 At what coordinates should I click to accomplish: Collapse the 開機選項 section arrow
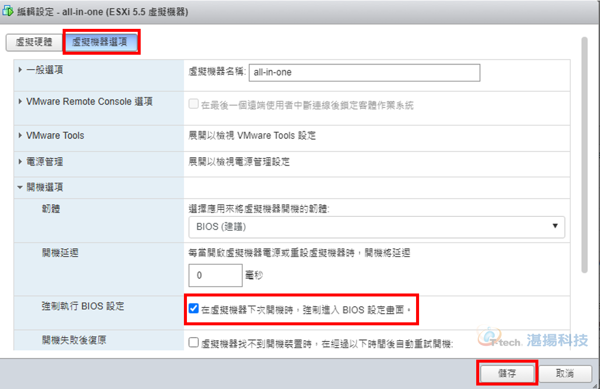20,188
